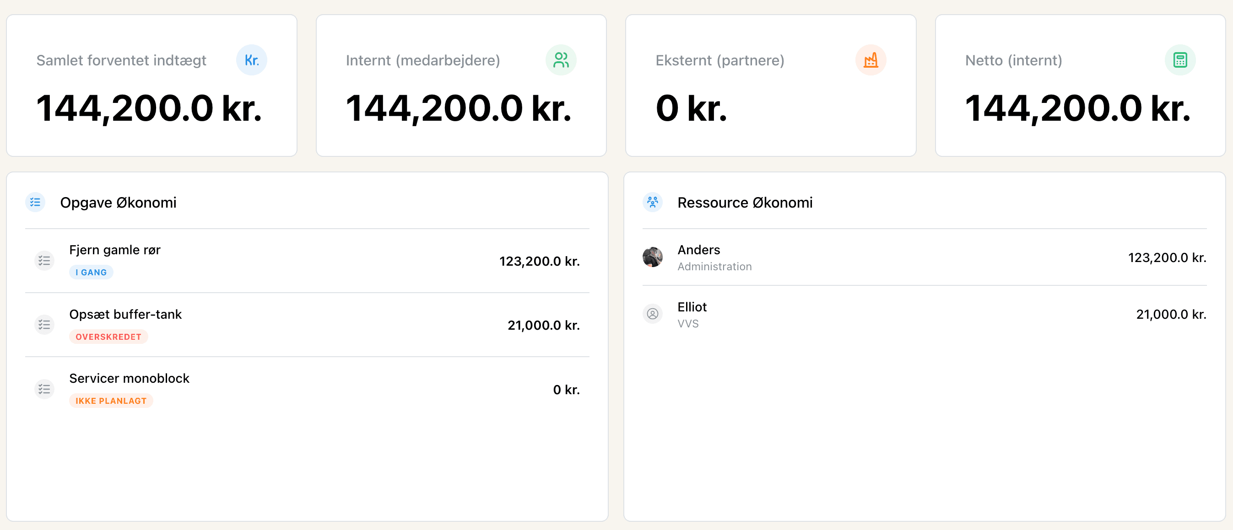Click the I GANG status badge
The width and height of the screenshot is (1233, 530).
point(91,272)
